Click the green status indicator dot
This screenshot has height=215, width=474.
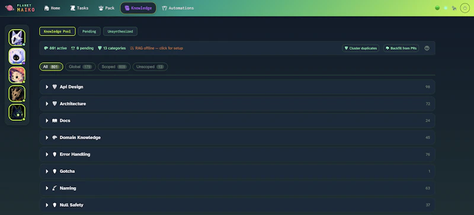click(x=437, y=8)
